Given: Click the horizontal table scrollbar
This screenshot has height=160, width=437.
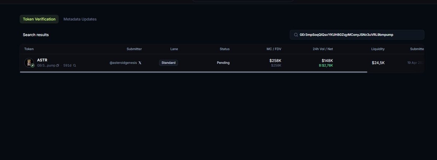Looking at the screenshot, I should (194, 72).
